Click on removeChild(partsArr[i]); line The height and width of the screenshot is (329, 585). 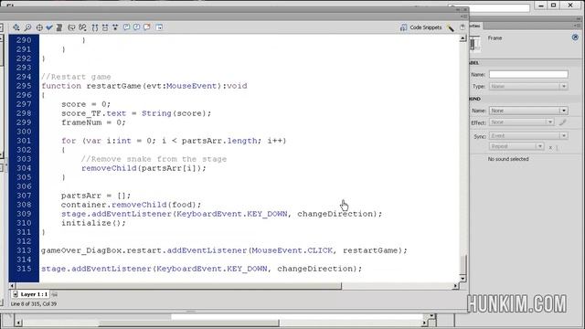[x=144, y=168]
